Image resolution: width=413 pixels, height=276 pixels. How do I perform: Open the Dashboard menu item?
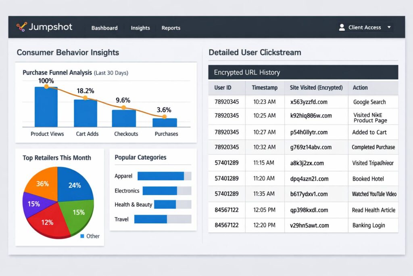(104, 28)
